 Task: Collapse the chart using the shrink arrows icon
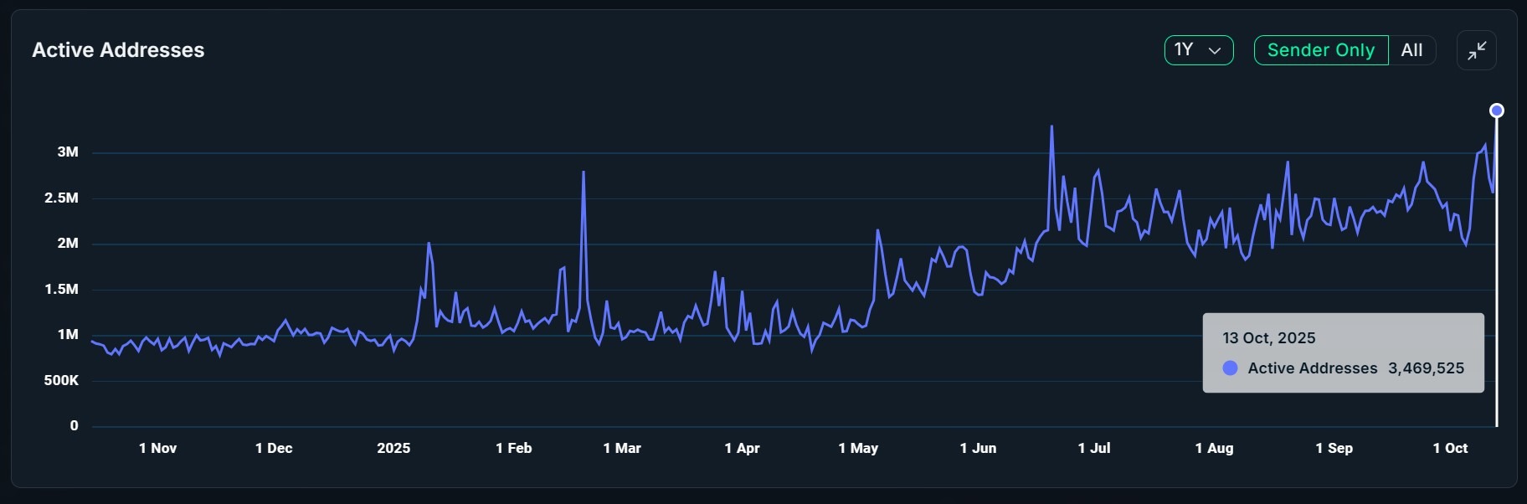[1477, 50]
